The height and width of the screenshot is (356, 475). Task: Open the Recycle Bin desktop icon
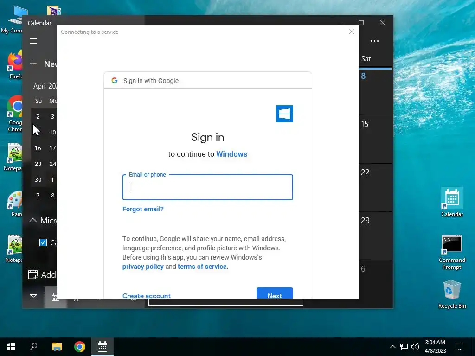[x=452, y=294]
